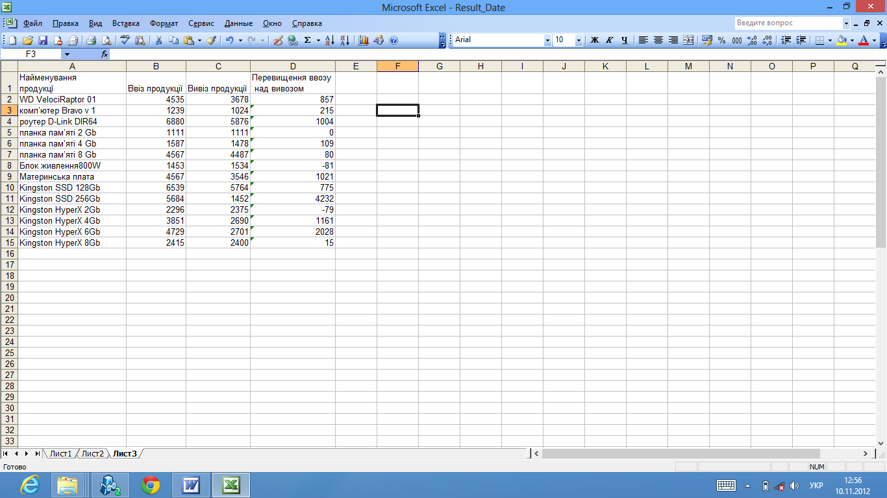887x498 pixels.
Task: Increase cell indent
Action: (x=801, y=40)
